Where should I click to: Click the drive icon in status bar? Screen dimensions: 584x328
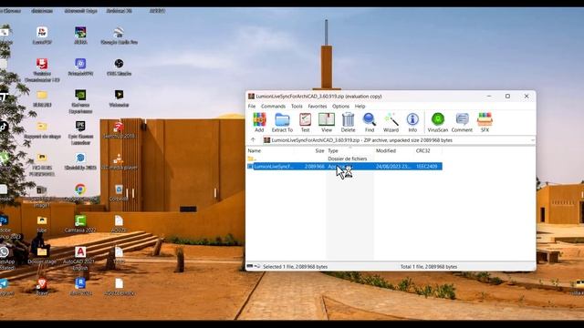pos(249,266)
